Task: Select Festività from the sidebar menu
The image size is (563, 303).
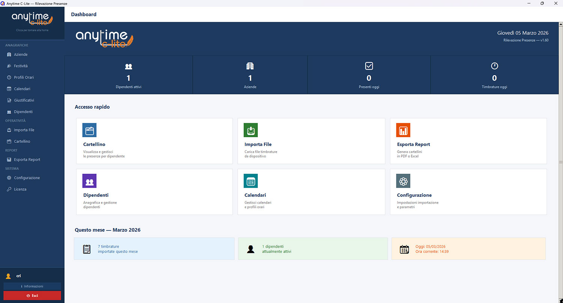Action: (x=21, y=66)
